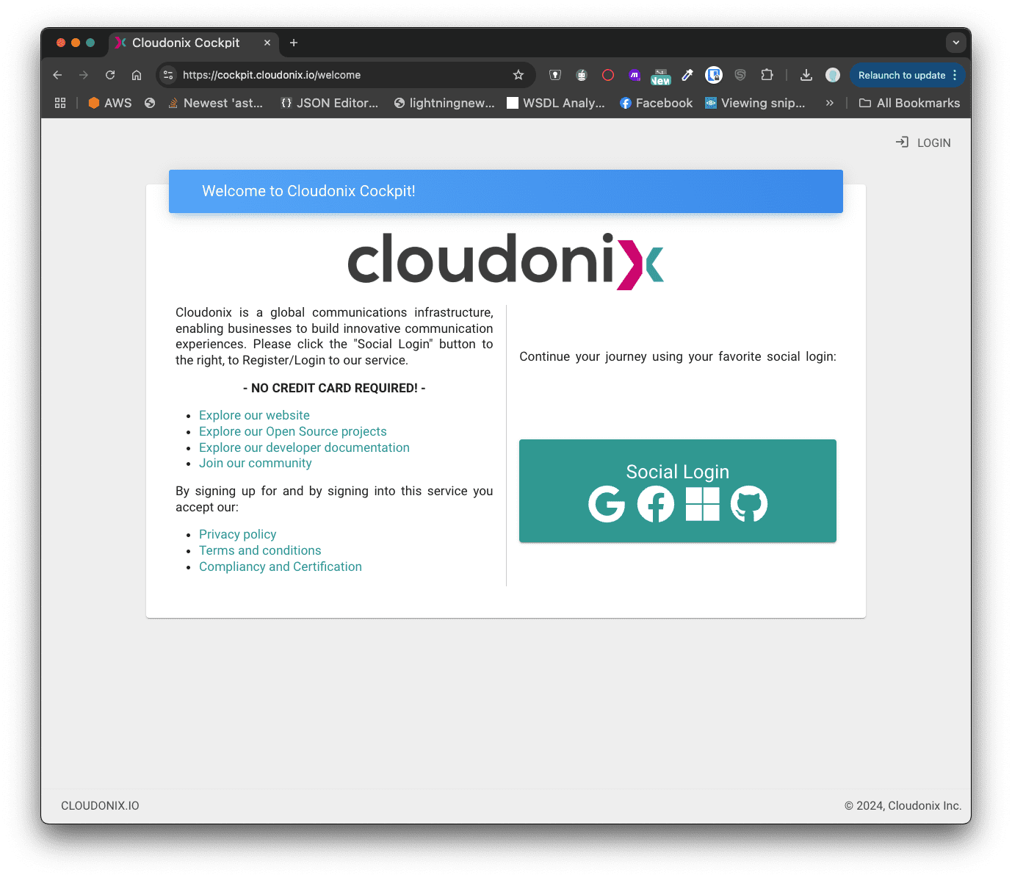
Task: Open the browser profile avatar
Action: (832, 75)
